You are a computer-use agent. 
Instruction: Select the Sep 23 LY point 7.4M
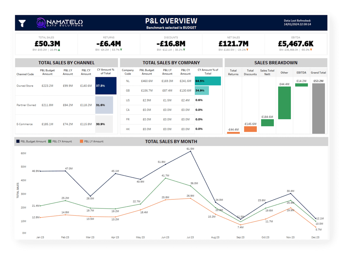[x=240, y=225]
